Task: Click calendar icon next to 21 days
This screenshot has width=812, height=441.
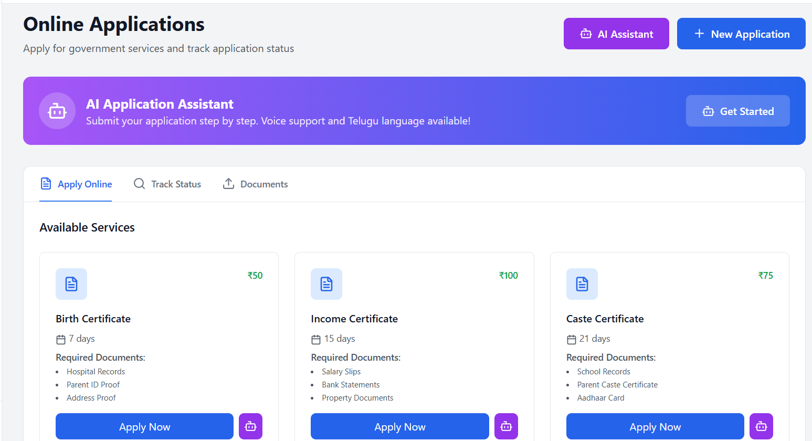Action: [x=572, y=339]
